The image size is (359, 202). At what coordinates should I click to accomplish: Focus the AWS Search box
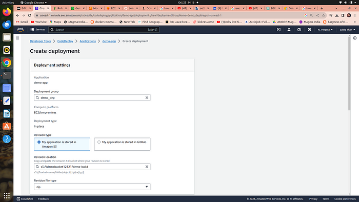104,30
